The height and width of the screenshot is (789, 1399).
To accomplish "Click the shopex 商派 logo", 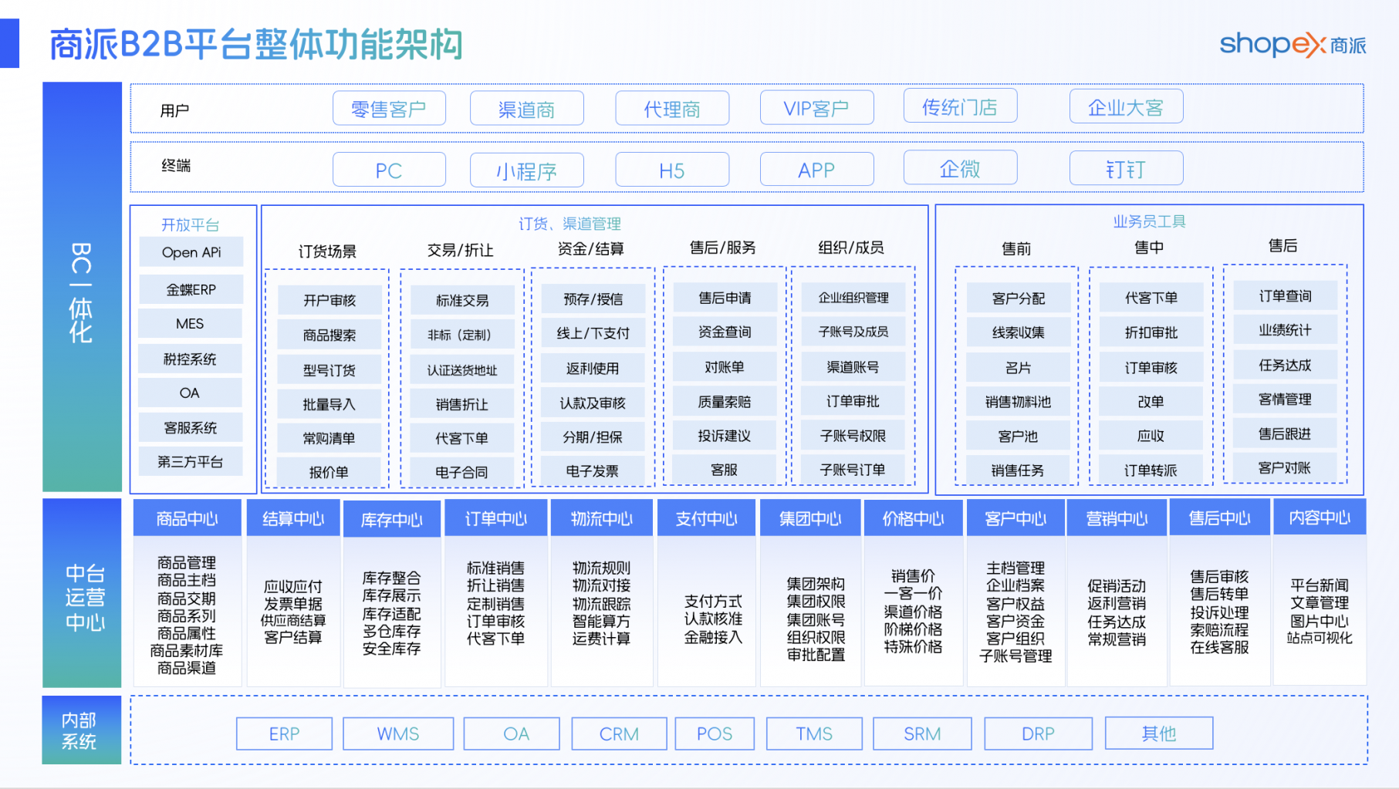I will (1293, 44).
